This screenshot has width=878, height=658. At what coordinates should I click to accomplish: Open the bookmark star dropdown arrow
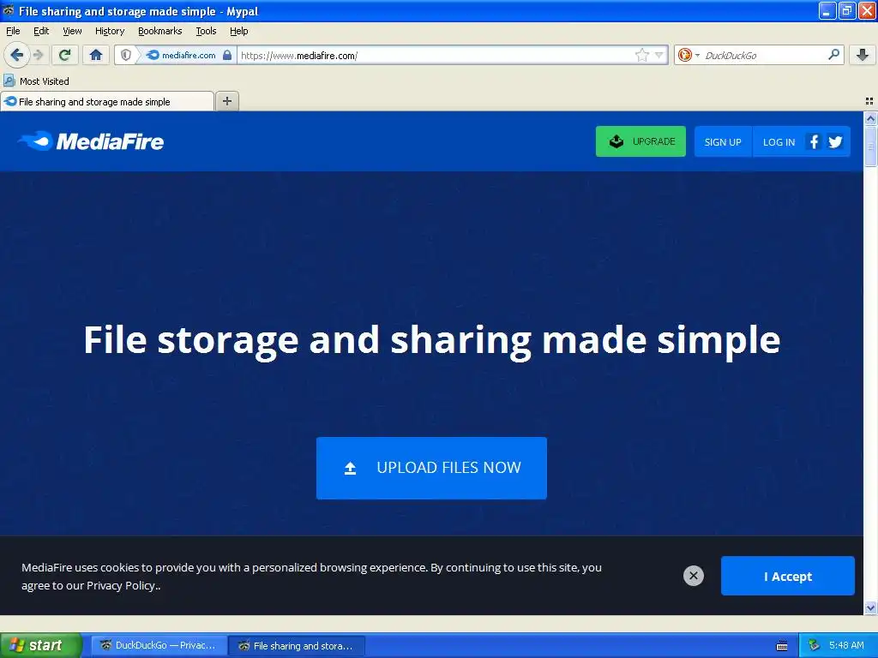pos(659,55)
